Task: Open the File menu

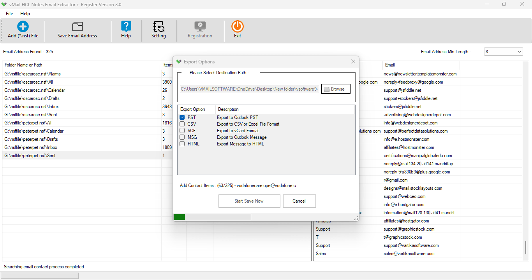Action: pyautogui.click(x=9, y=14)
